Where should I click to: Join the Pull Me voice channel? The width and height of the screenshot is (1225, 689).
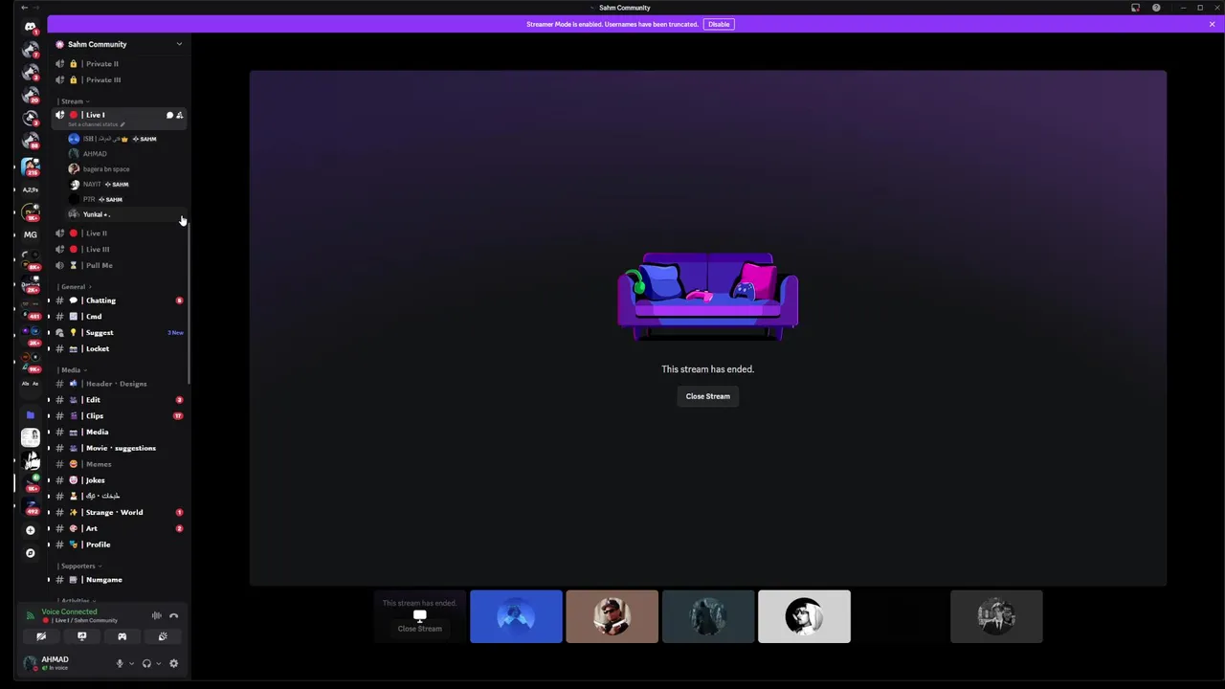119,265
